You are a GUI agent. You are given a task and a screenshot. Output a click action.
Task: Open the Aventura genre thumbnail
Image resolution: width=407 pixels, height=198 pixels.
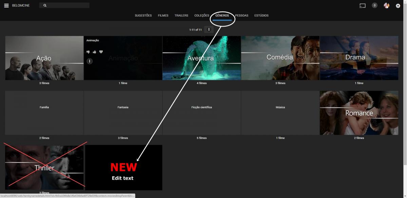(x=202, y=58)
